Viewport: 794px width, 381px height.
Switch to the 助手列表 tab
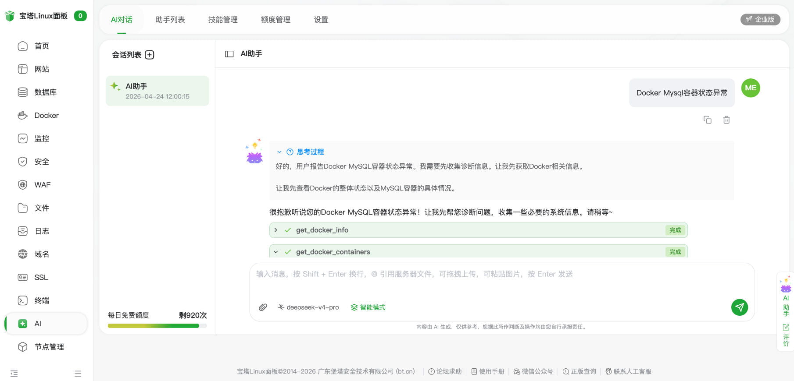[x=170, y=20]
